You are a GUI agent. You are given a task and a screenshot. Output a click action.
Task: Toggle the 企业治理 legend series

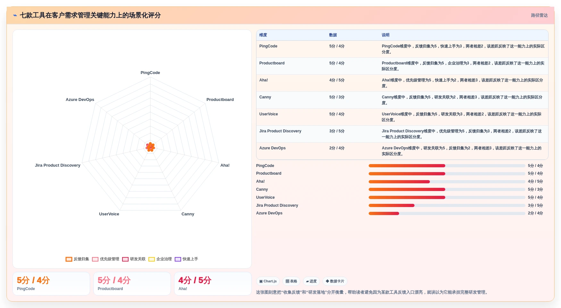tap(160, 259)
